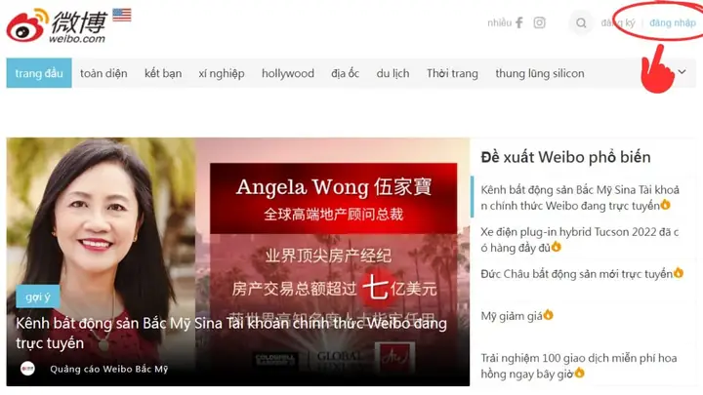Click the nhiều label beside Facebook icon
This screenshot has height=395, width=703.
pos(499,22)
